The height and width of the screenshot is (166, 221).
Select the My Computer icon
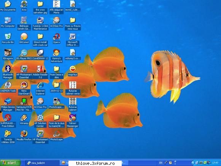pos(8,22)
